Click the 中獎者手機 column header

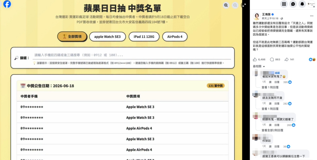(x=29, y=96)
